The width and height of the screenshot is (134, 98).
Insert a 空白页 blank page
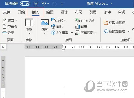tap(10, 26)
